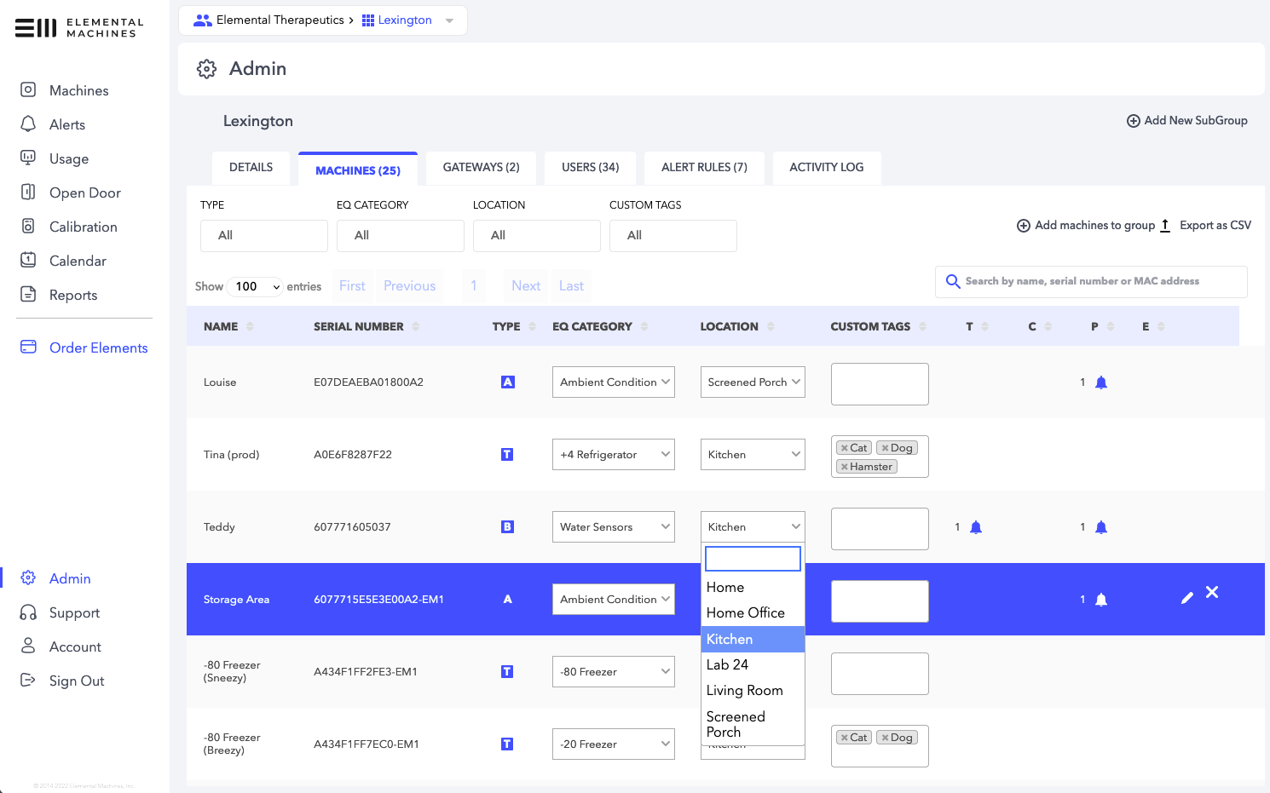The image size is (1270, 793).
Task: Choose Lab 24 in the location list
Action: pyautogui.click(x=753, y=665)
